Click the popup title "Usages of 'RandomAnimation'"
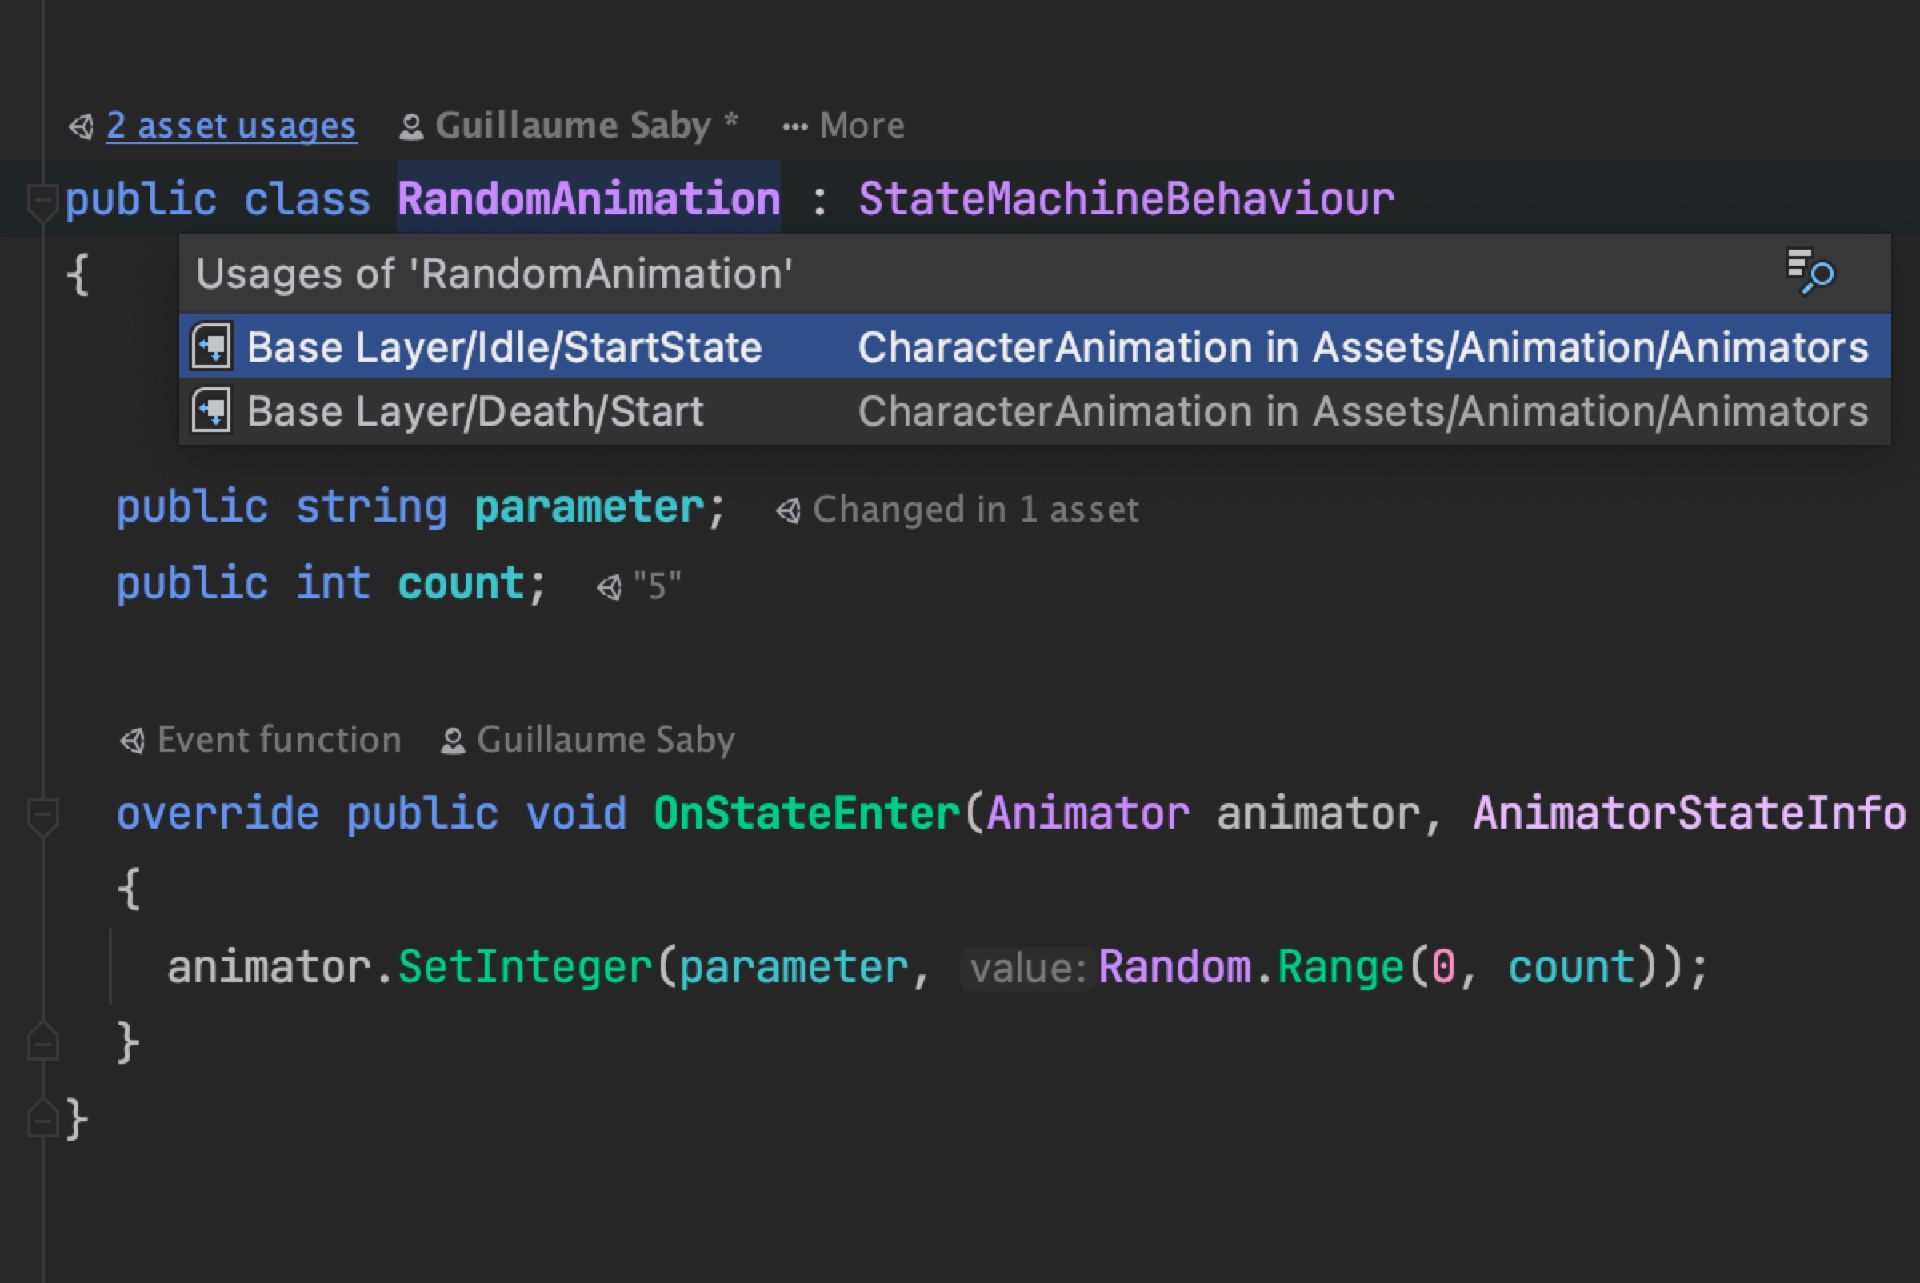Viewport: 1920px width, 1283px height. pyautogui.click(x=494, y=274)
